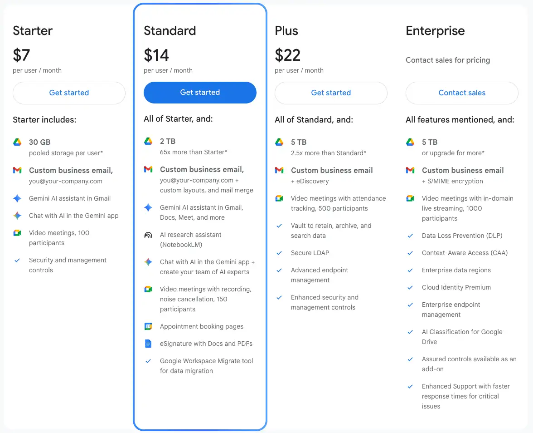Click the Meet icon beside video meetings with recording

tap(148, 289)
